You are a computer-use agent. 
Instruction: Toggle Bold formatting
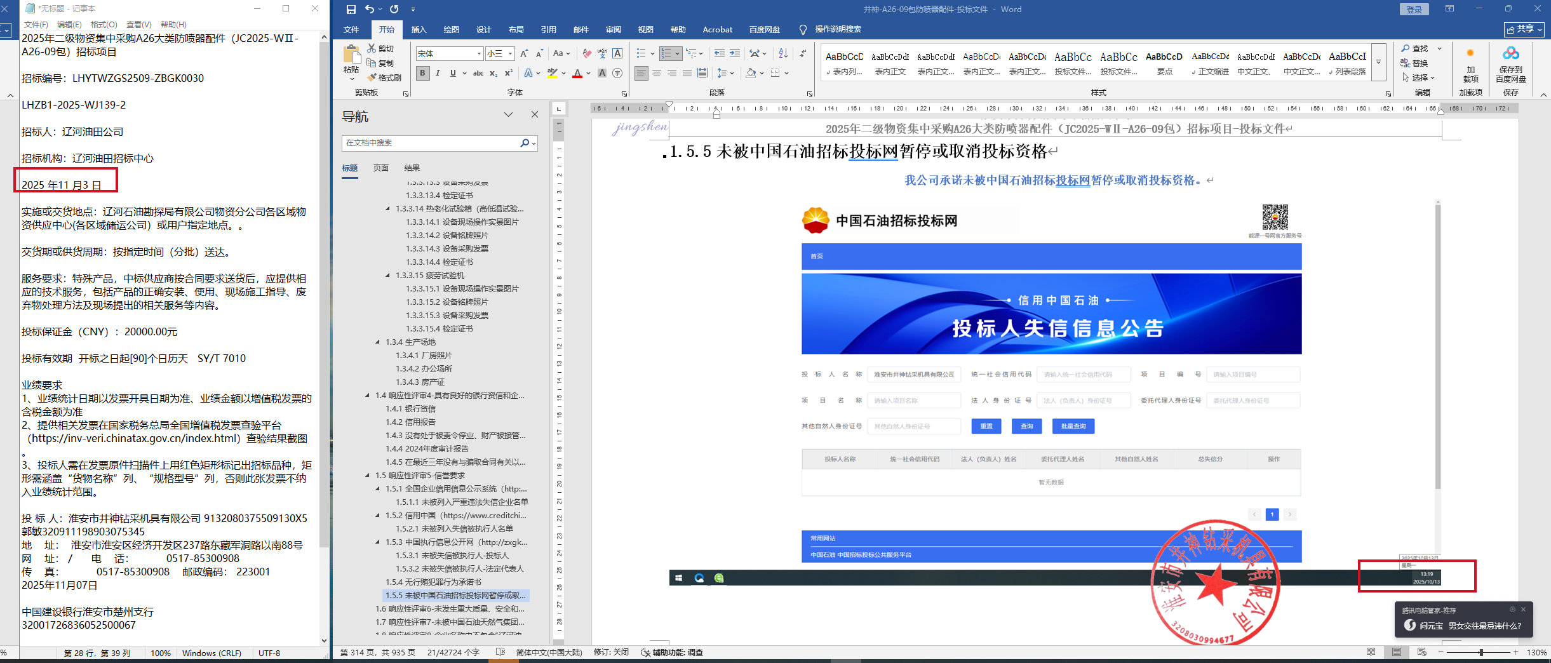(422, 74)
